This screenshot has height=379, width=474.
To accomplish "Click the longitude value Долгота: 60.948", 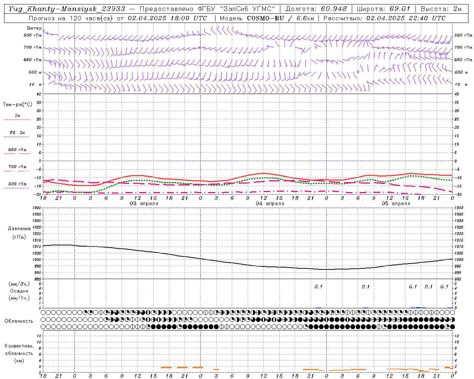I will tap(316, 9).
